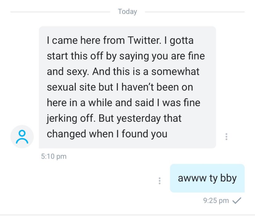The height and width of the screenshot is (223, 255).
Task: Open options dots beside the received message
Action: [226, 137]
